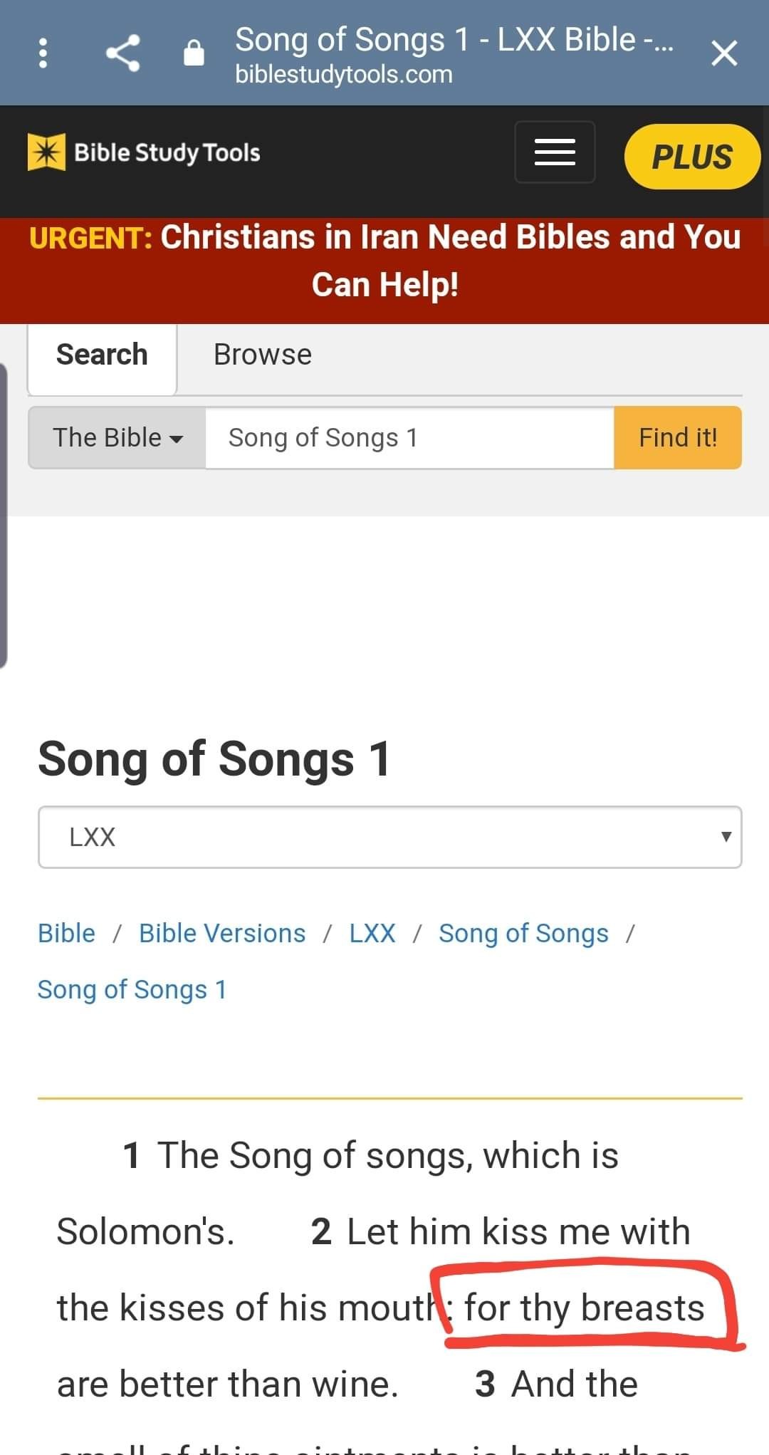Open the urgent Iran Bibles banner
This screenshot has width=769, height=1455.
384,261
